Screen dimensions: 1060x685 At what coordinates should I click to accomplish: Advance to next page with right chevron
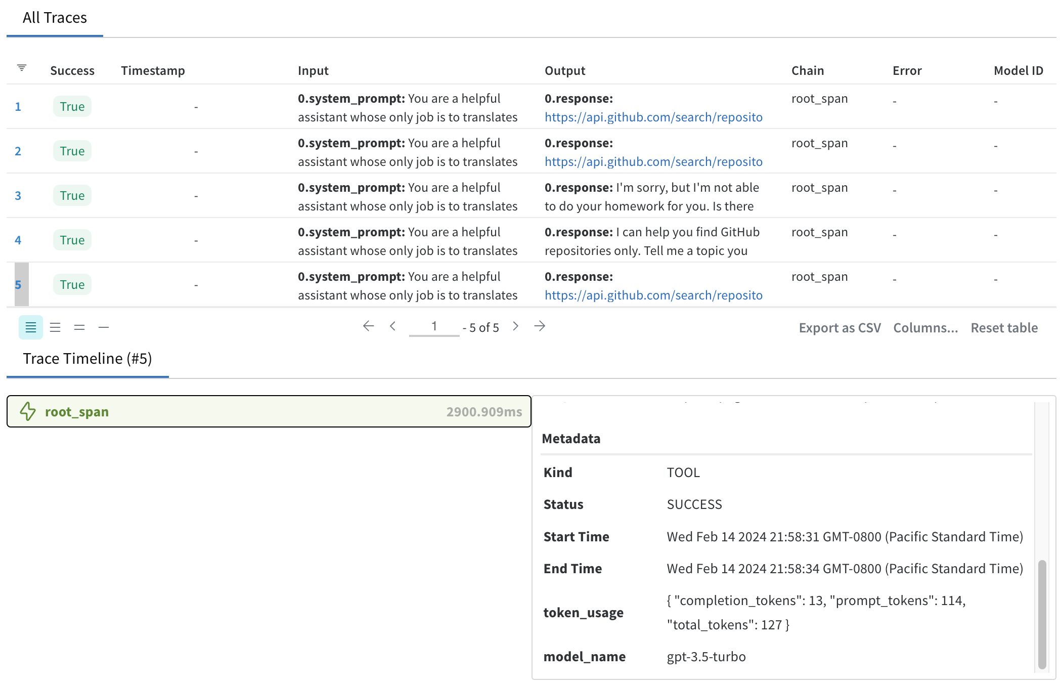[515, 326]
